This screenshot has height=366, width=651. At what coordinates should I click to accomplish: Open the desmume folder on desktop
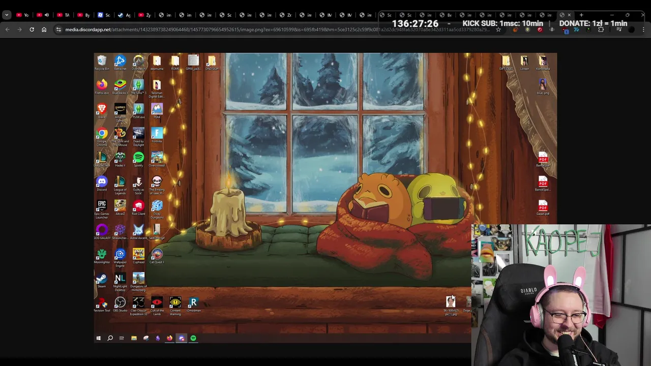157,63
